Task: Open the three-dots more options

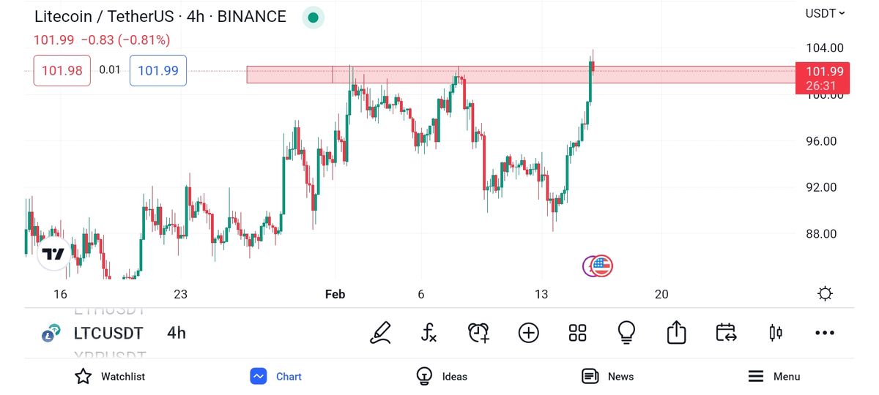Action: [x=825, y=333]
